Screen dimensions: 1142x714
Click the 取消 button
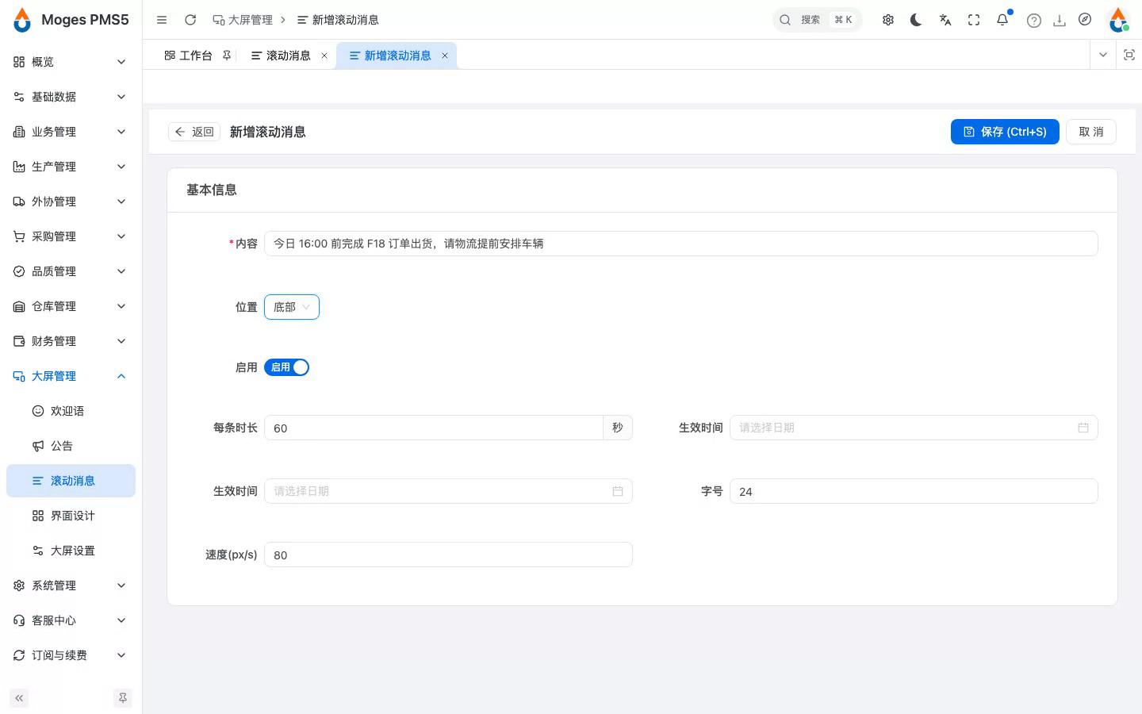1091,132
